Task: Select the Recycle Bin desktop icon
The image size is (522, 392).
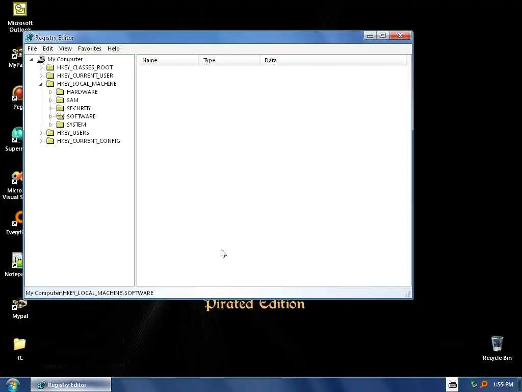Action: click(x=497, y=348)
